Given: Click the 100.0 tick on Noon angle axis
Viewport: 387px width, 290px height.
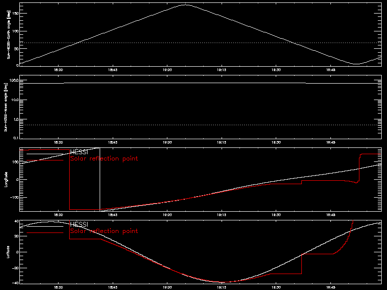Looking at the screenshot, I should (x=14, y=80).
